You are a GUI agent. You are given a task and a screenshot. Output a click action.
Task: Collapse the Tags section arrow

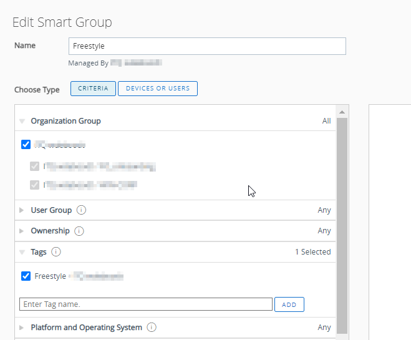pyautogui.click(x=22, y=253)
